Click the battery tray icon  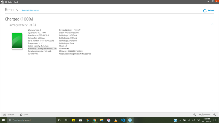(x=185, y=120)
